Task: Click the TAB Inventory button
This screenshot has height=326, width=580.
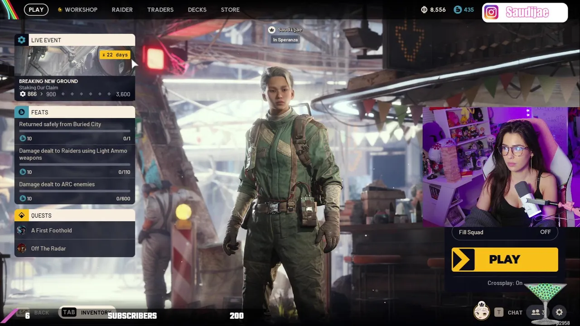Action: [x=86, y=312]
